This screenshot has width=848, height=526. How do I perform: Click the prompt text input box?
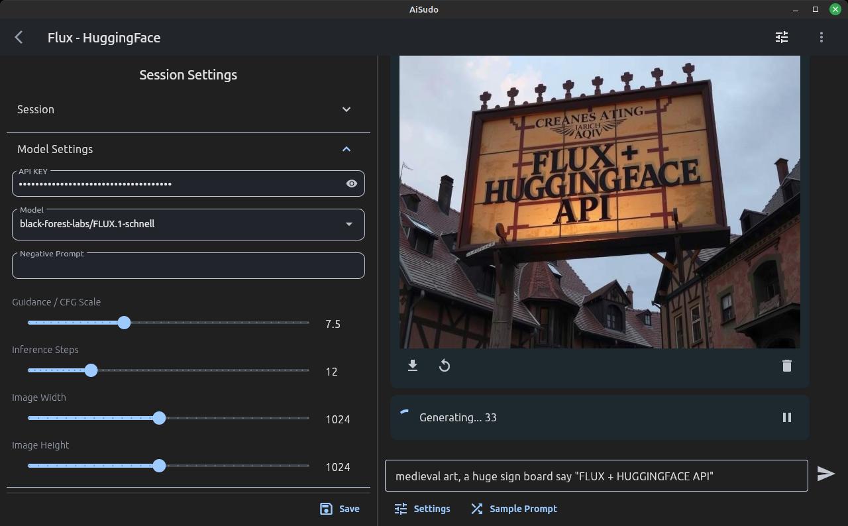click(596, 476)
